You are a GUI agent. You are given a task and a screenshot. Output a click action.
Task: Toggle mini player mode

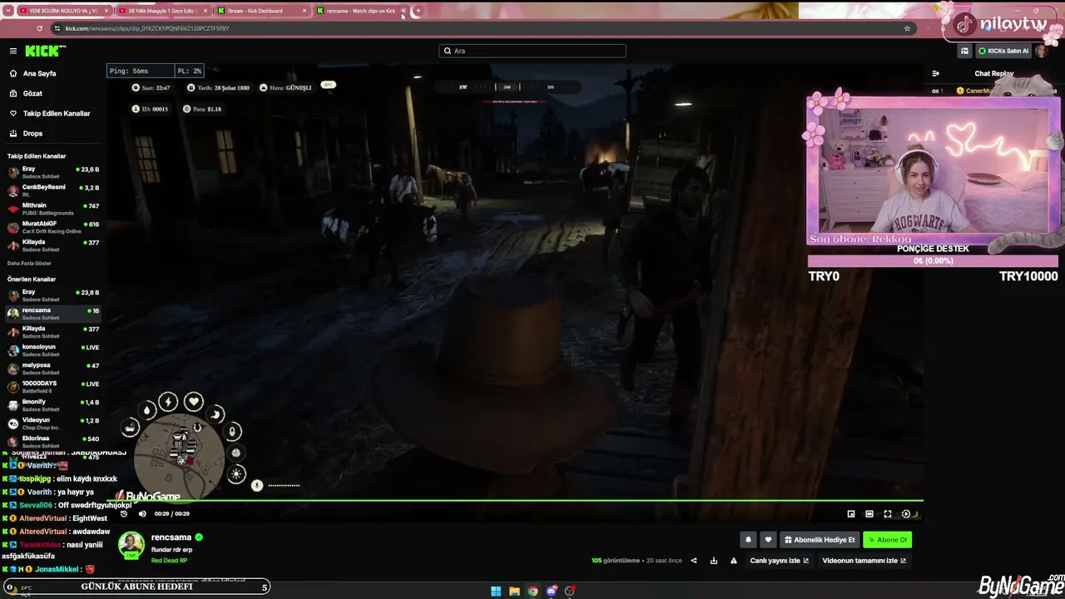(x=851, y=514)
